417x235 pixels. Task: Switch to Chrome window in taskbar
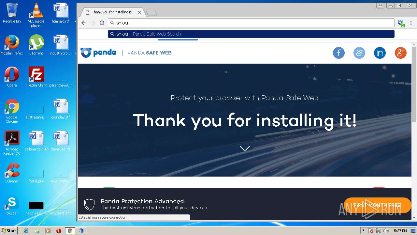point(70,231)
